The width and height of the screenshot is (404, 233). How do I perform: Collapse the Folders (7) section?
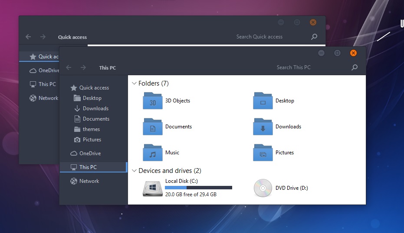(x=134, y=83)
